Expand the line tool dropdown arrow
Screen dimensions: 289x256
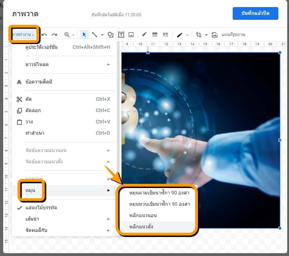[102, 35]
